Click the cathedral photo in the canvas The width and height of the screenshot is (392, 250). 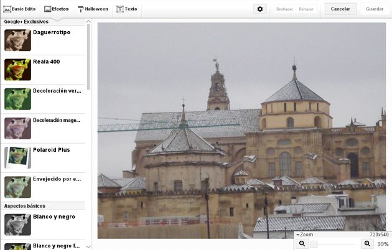pos(241,131)
